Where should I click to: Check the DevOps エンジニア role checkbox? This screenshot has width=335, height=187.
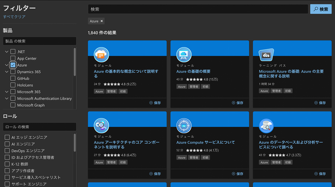coord(7,151)
